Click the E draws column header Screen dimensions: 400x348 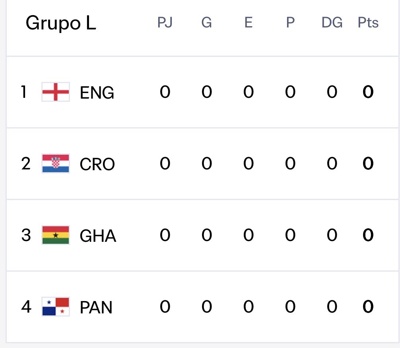coord(248,23)
